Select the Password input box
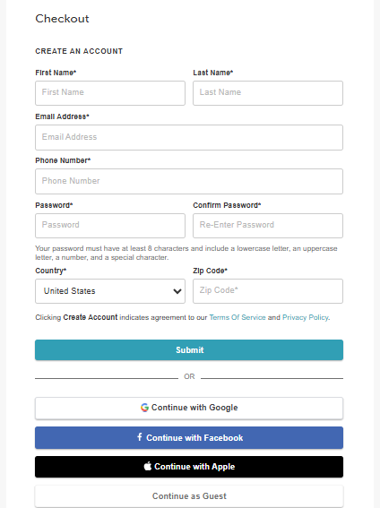 coord(110,226)
